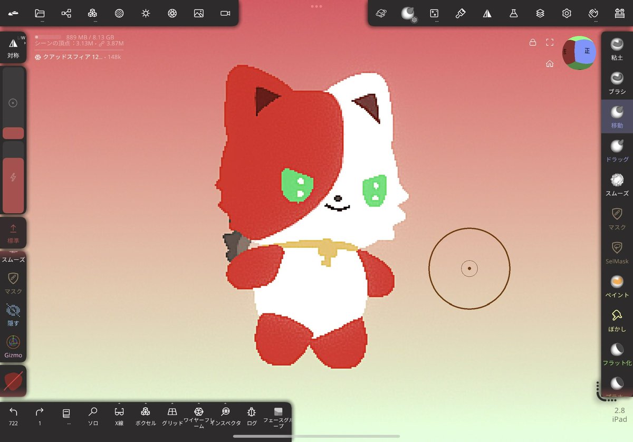Viewport: 633px width, 442px height.
Task: Open the hand gesture interface menu
Action: point(593,13)
